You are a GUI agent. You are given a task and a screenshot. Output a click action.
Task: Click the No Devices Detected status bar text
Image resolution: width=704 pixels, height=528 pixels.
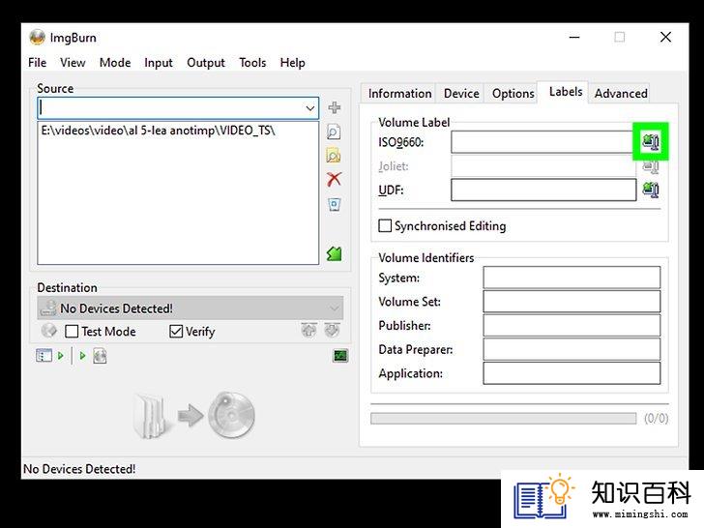click(x=79, y=469)
